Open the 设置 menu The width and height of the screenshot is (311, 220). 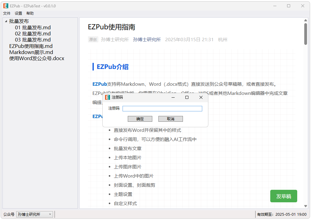click(18, 13)
